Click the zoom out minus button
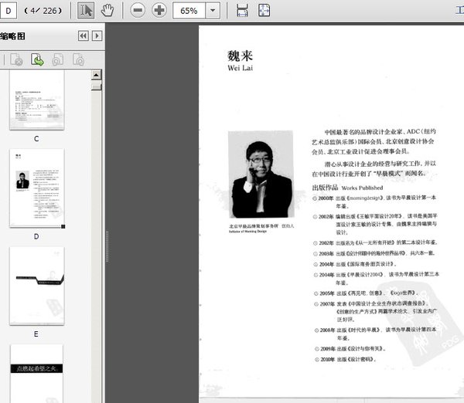464x403 pixels. click(x=138, y=11)
